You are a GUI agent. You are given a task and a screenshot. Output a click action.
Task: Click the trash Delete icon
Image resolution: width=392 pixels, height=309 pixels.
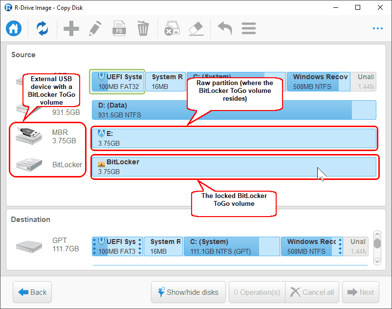point(143,28)
